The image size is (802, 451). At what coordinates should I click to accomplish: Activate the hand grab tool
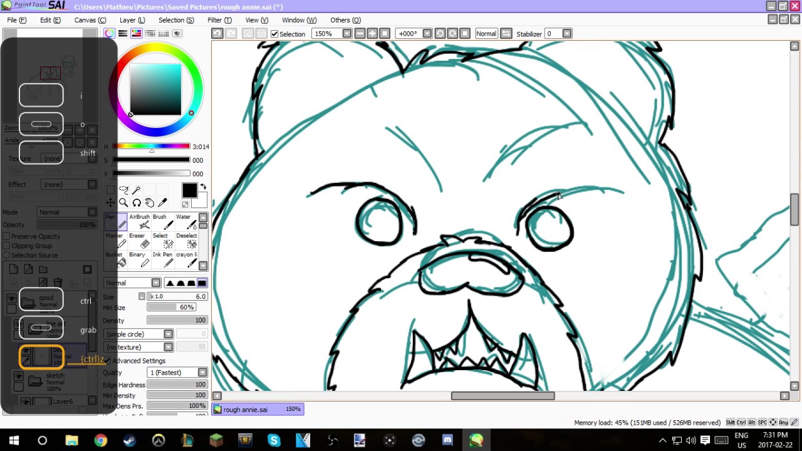tap(150, 202)
